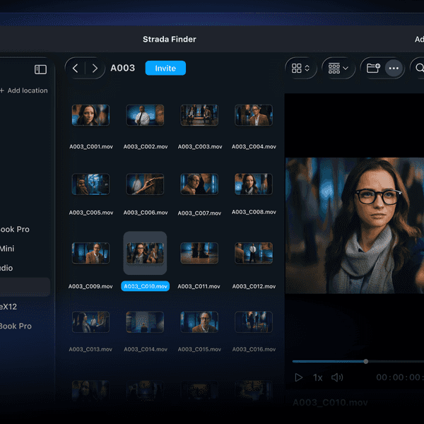Image resolution: width=424 pixels, height=424 pixels.
Task: Click the Invite button
Action: (165, 68)
